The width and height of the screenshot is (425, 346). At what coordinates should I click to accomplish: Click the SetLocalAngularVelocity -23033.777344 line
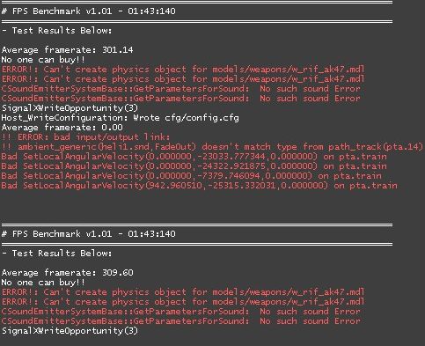194,157
